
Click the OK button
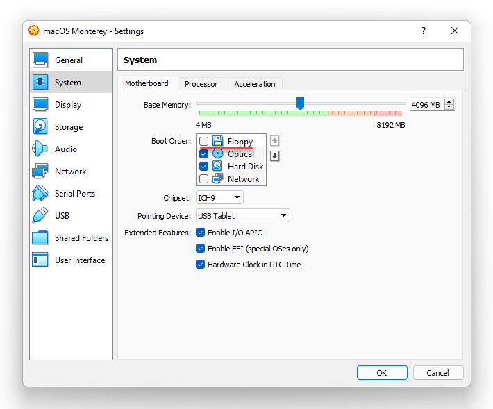382,372
